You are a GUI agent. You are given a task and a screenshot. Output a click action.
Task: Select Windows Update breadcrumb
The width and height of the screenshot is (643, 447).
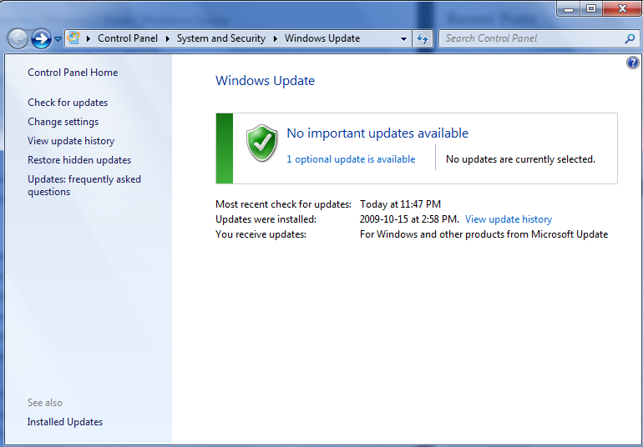322,38
